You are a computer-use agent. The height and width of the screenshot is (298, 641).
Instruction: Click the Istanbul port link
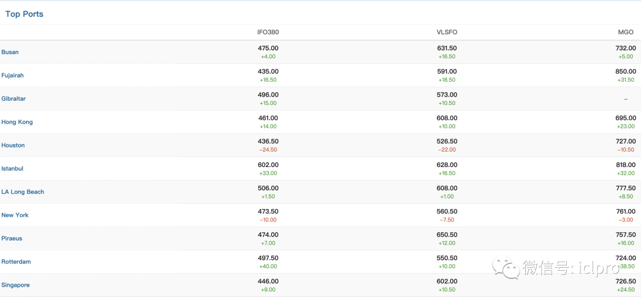pyautogui.click(x=12, y=169)
